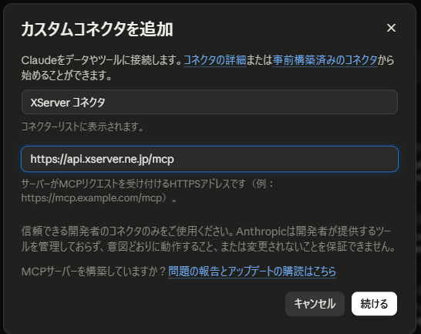Click the 信頼できる開発者のコネクタ warning text
Image resolution: width=421 pixels, height=334 pixels.
(208, 239)
